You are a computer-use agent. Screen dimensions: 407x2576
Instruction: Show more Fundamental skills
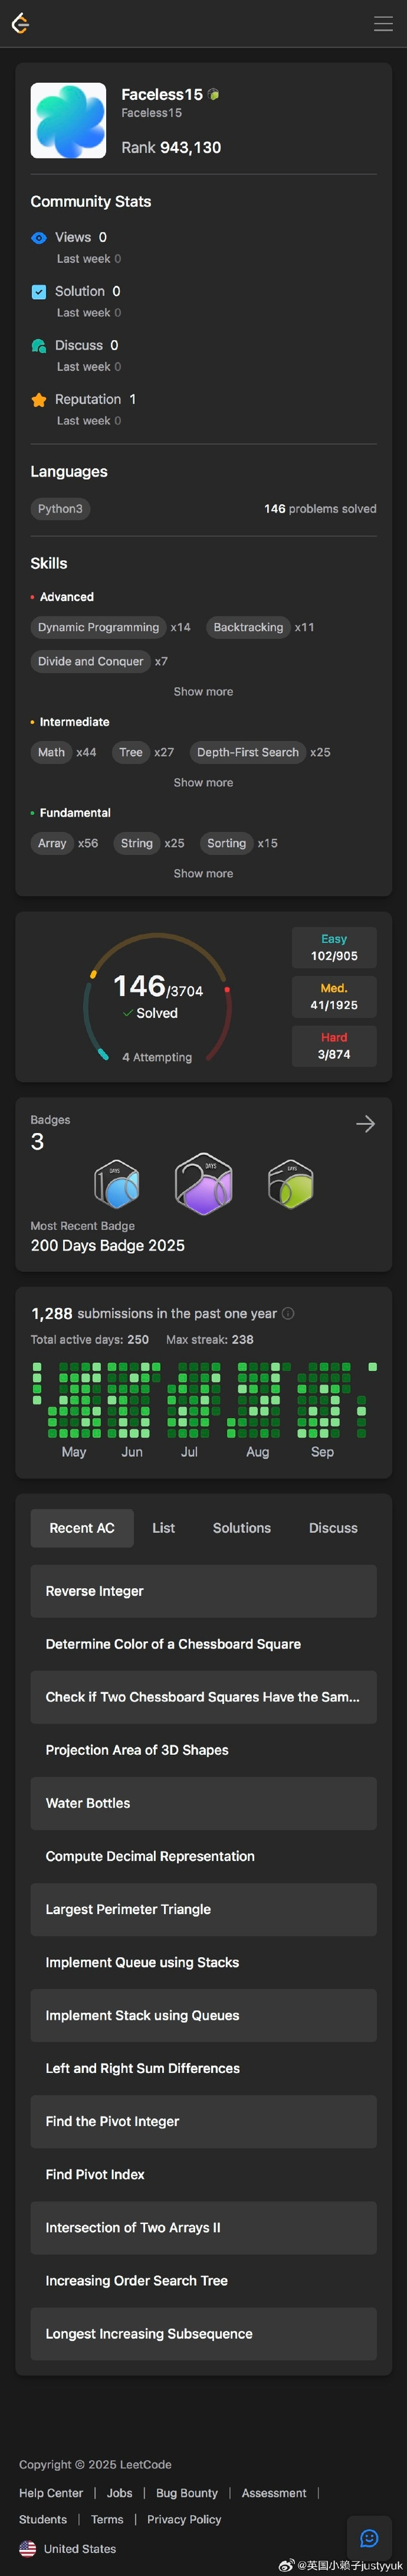pyautogui.click(x=203, y=874)
